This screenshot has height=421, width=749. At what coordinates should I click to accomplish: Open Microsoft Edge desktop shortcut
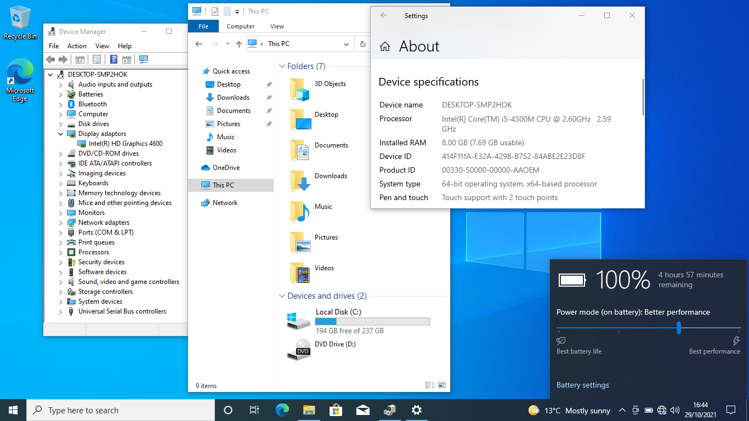[20, 81]
